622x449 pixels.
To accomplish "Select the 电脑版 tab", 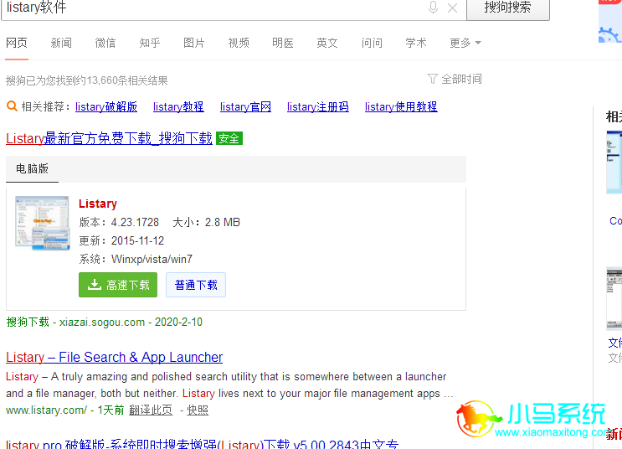I will [x=32, y=168].
